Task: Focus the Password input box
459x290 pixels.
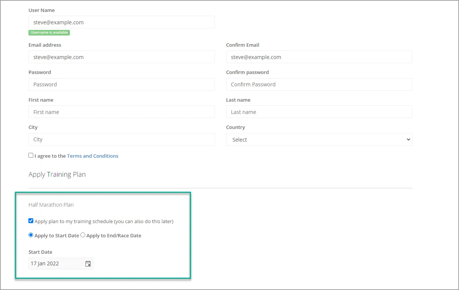Action: 121,84
